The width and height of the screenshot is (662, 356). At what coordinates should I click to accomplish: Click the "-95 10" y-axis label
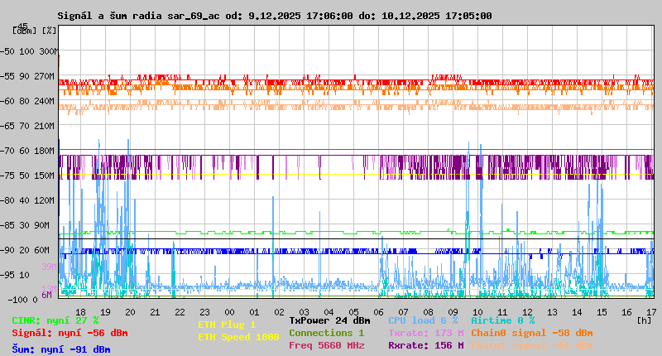pyautogui.click(x=15, y=275)
